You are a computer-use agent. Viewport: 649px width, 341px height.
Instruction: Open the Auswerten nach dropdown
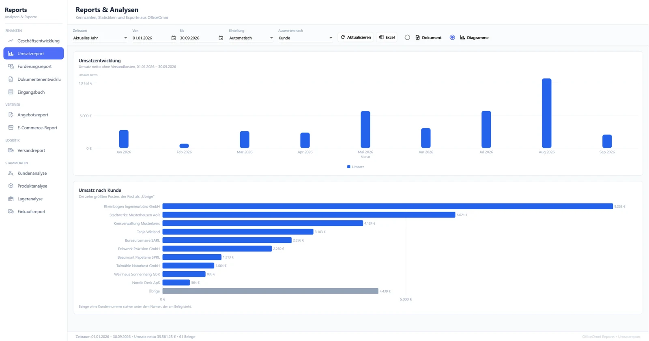[x=305, y=38]
